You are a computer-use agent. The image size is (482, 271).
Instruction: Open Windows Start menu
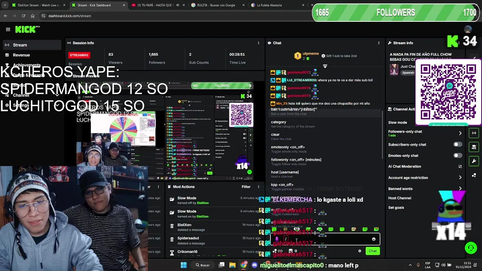point(183,265)
